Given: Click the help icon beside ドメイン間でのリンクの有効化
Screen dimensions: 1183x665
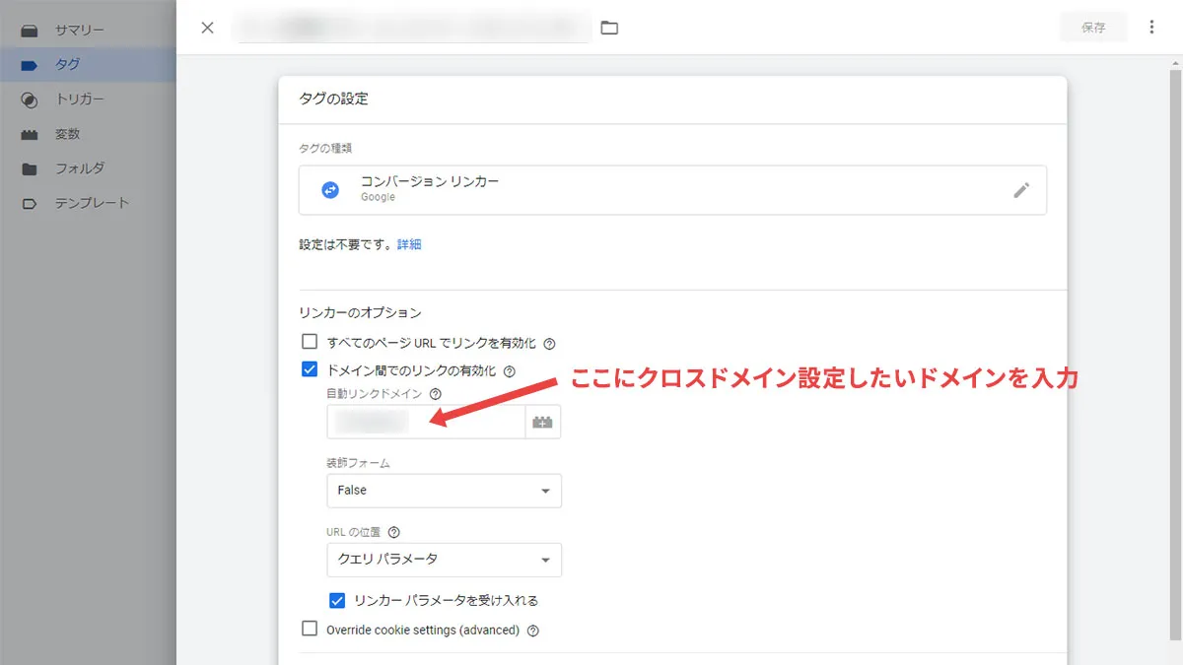Looking at the screenshot, I should (510, 371).
